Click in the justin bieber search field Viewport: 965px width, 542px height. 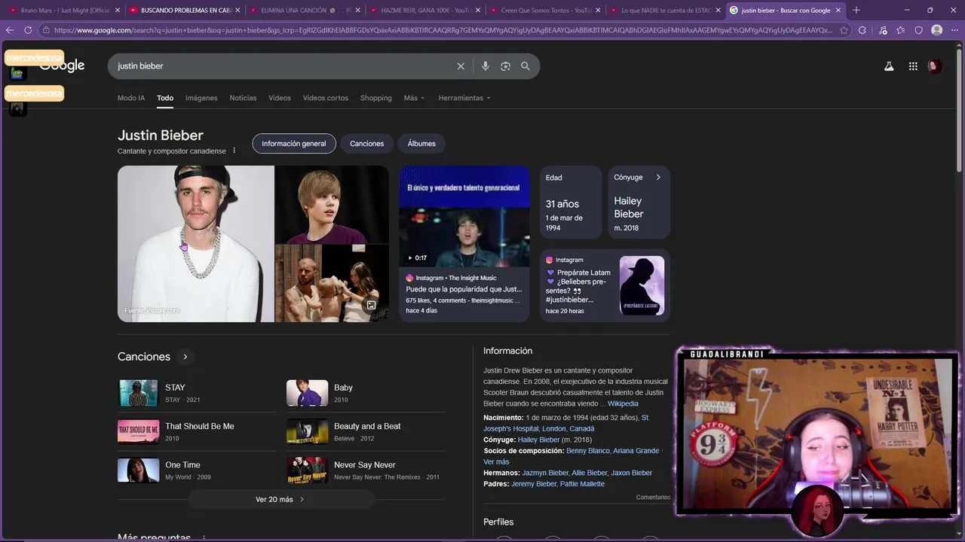(x=283, y=66)
